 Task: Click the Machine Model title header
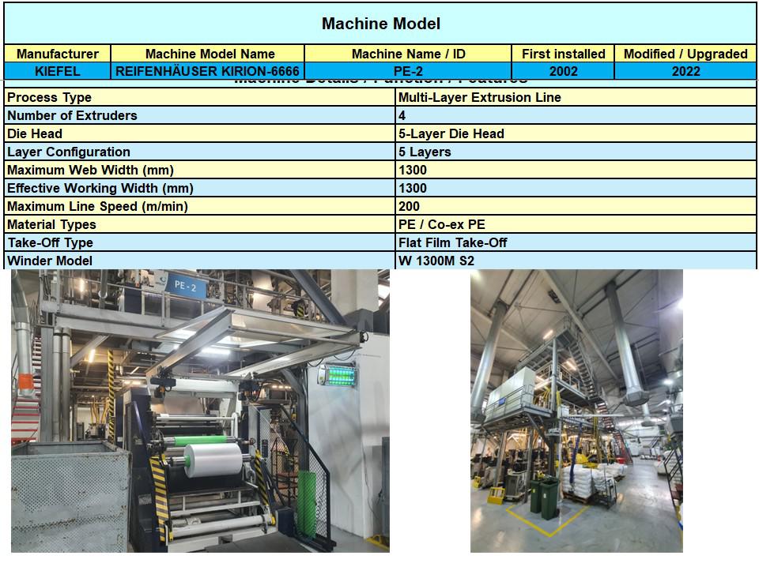click(x=380, y=24)
